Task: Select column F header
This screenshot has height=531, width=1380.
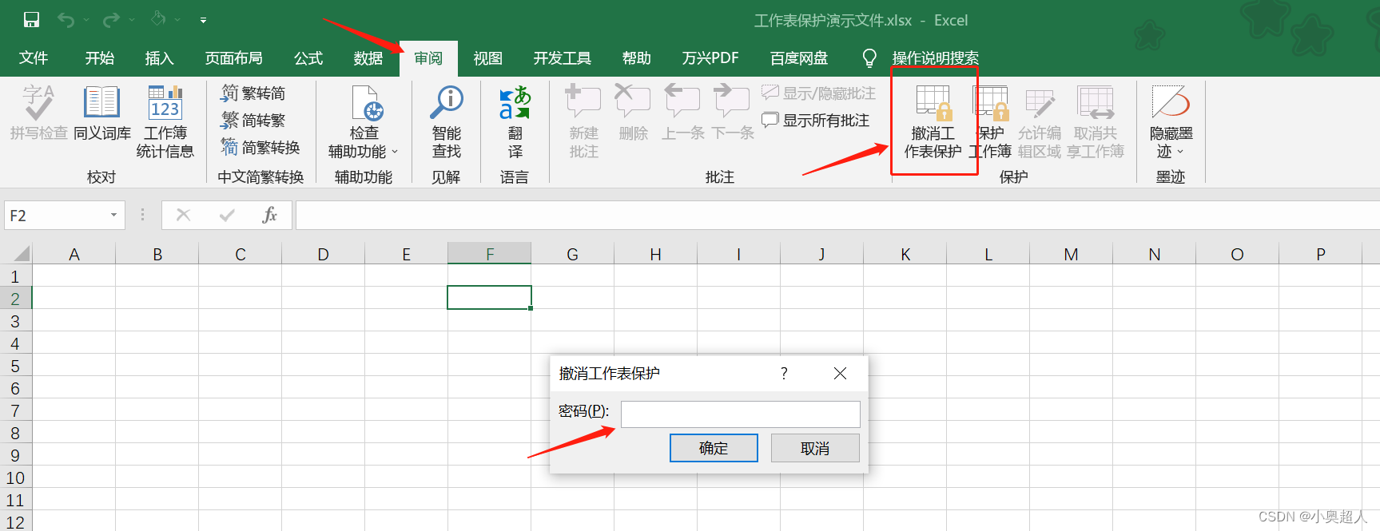Action: point(490,254)
